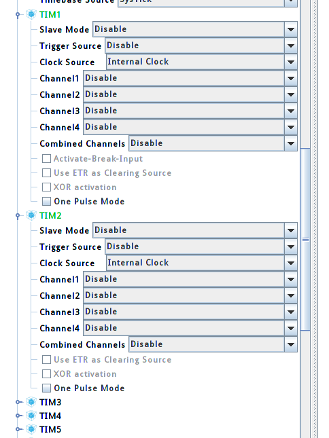Viewport: 329px width, 438px height.
Task: Click the TIM3 peripheral cube icon
Action: pyautogui.click(x=31, y=402)
